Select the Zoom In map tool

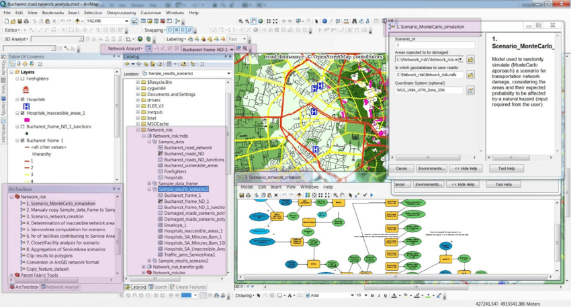[240, 21]
